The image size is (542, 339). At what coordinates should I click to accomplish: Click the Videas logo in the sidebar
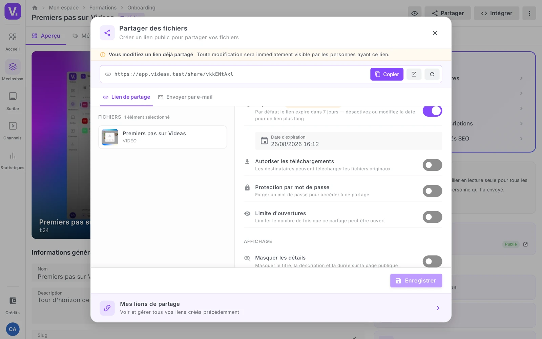click(13, 11)
